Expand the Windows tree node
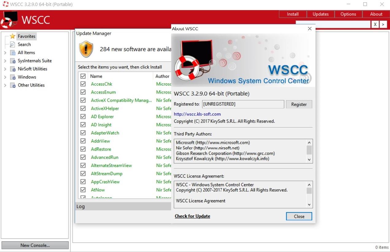 point(5,77)
